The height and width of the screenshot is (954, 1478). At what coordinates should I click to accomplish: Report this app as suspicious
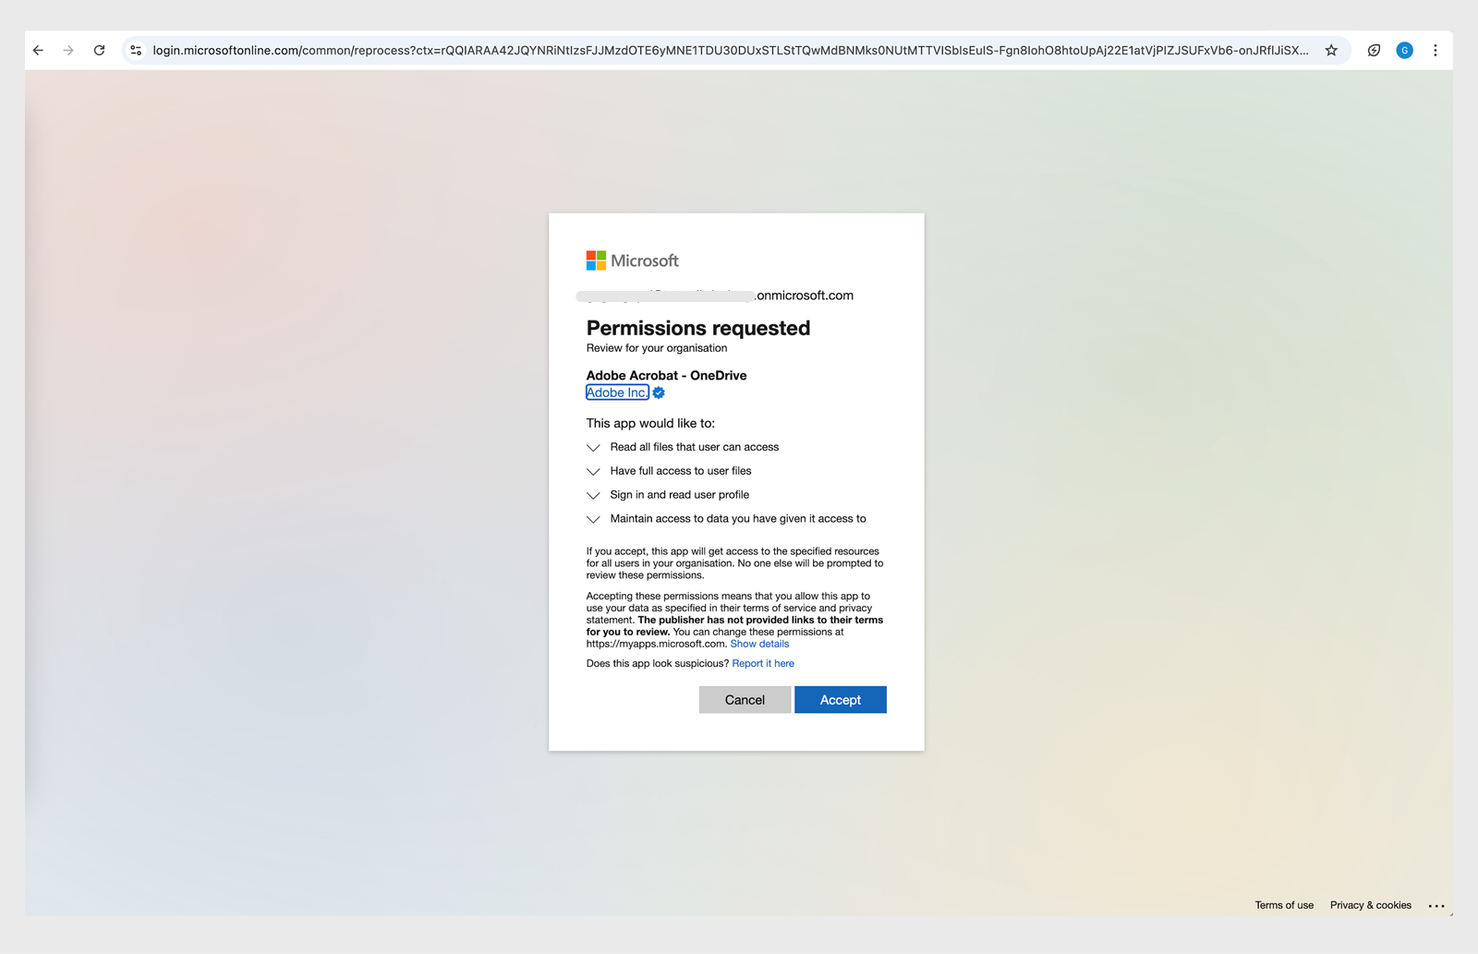pyautogui.click(x=763, y=663)
